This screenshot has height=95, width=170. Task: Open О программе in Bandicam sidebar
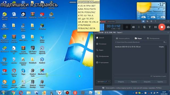[x=102, y=63]
